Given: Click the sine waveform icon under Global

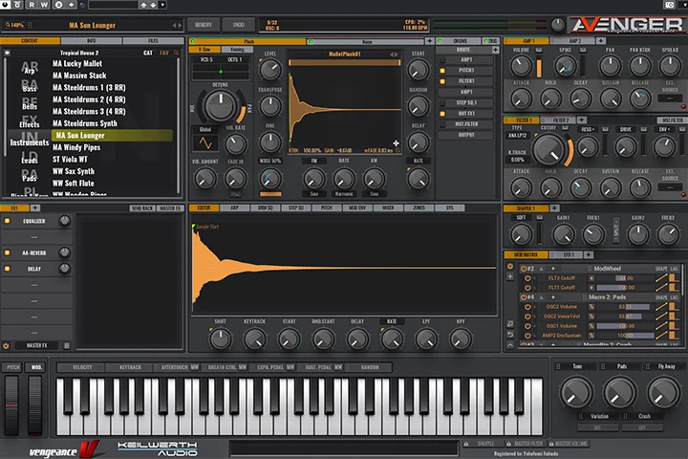Looking at the screenshot, I should point(205,143).
